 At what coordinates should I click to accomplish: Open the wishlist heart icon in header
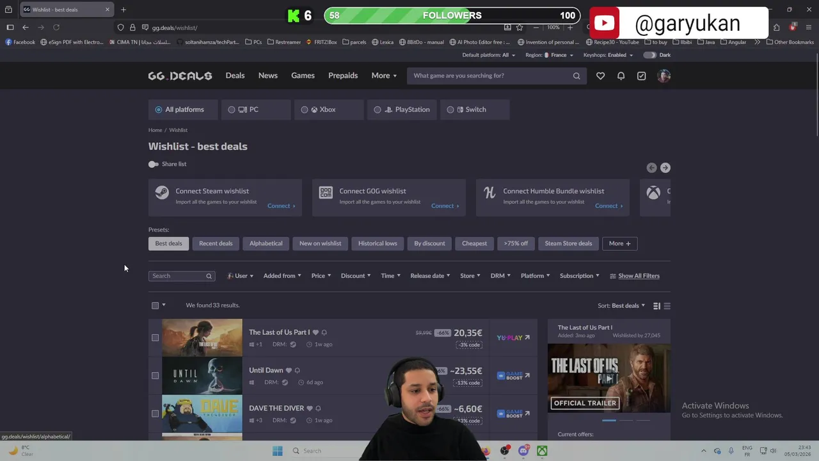point(600,76)
